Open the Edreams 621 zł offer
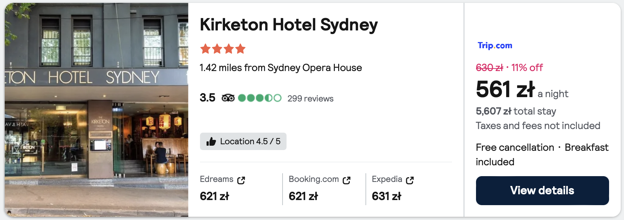Image resolution: width=624 pixels, height=220 pixels. (x=215, y=196)
